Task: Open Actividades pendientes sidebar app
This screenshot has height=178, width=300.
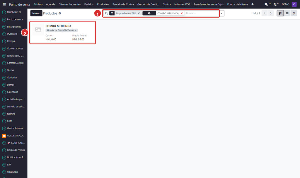Action: (13, 99)
